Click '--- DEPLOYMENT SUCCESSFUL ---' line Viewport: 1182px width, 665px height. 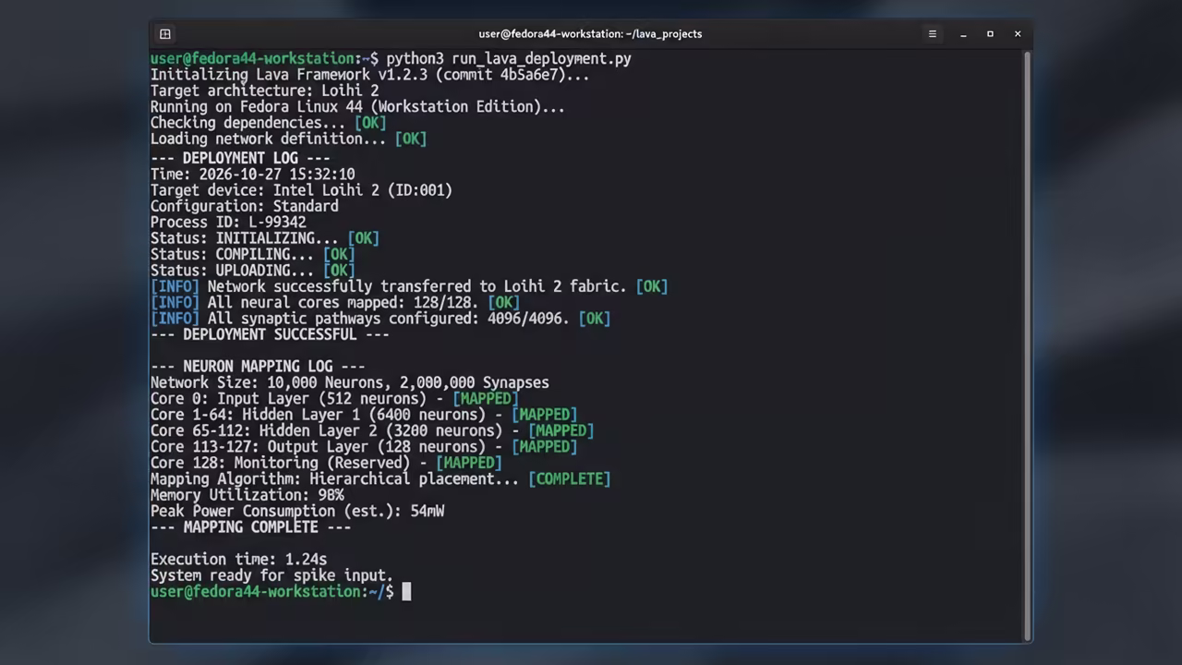click(270, 334)
